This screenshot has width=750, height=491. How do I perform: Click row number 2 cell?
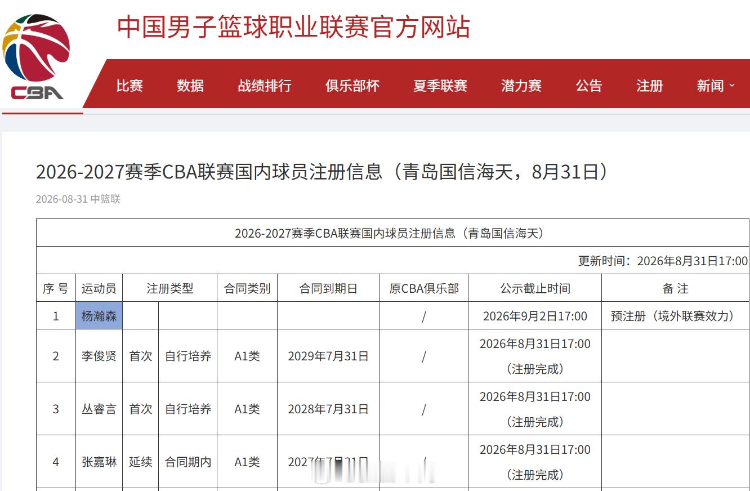(x=56, y=356)
